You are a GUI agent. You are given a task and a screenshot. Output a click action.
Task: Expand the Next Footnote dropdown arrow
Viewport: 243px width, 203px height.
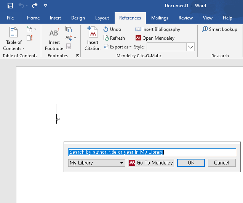pos(75,38)
